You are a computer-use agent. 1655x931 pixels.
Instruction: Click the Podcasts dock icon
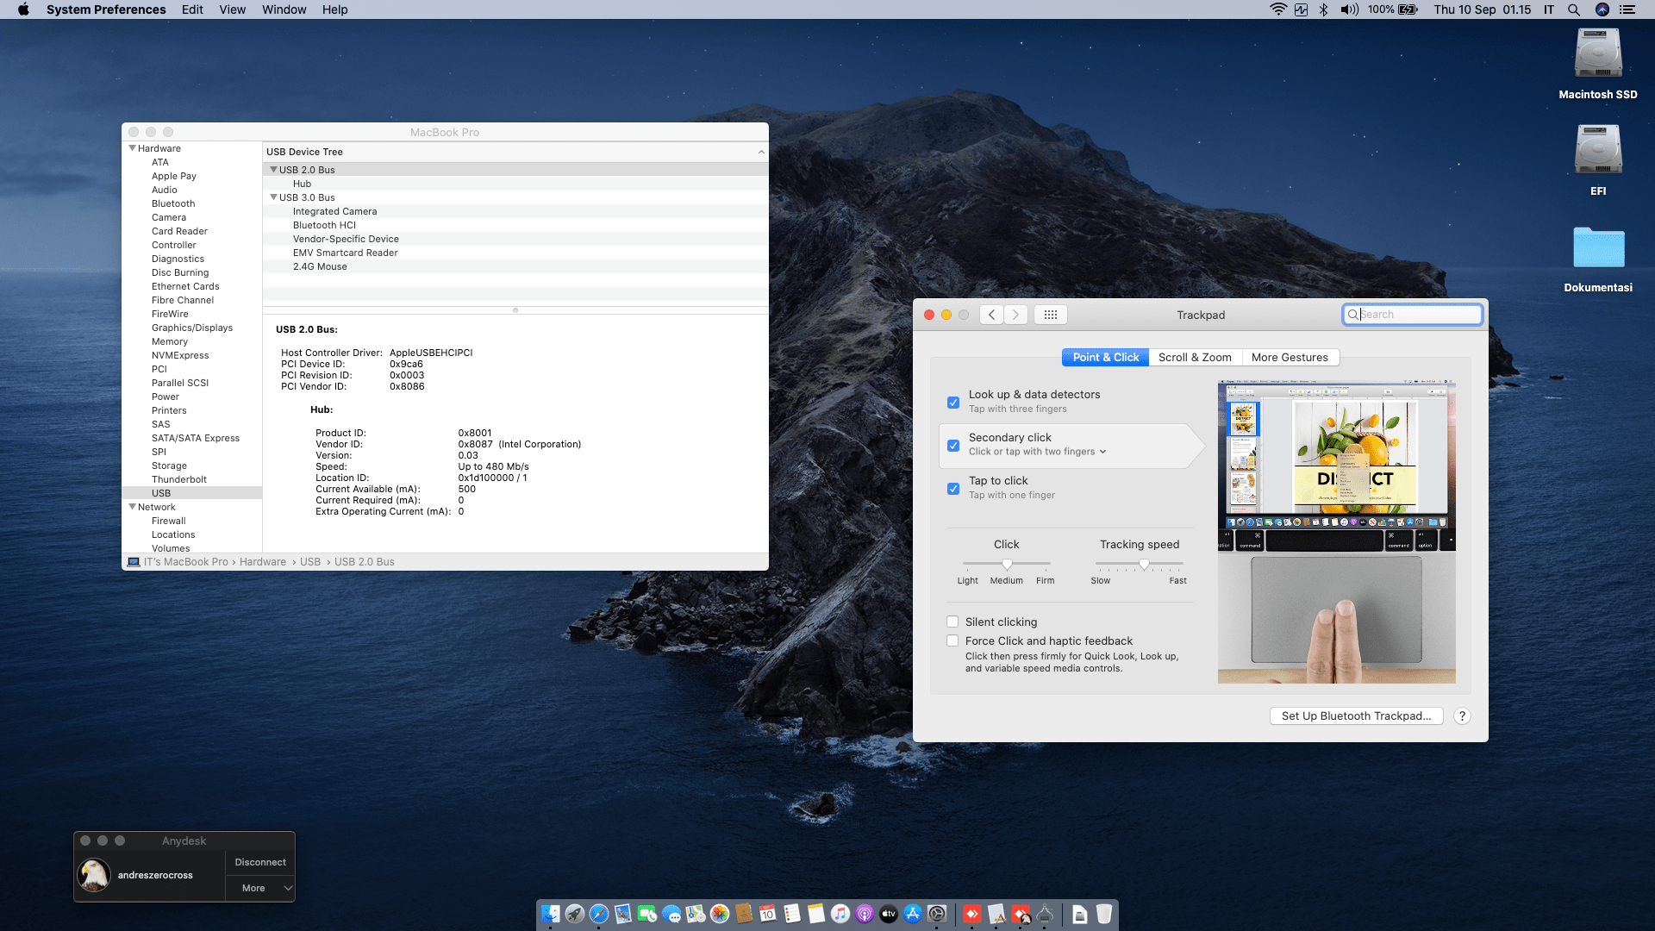(865, 914)
